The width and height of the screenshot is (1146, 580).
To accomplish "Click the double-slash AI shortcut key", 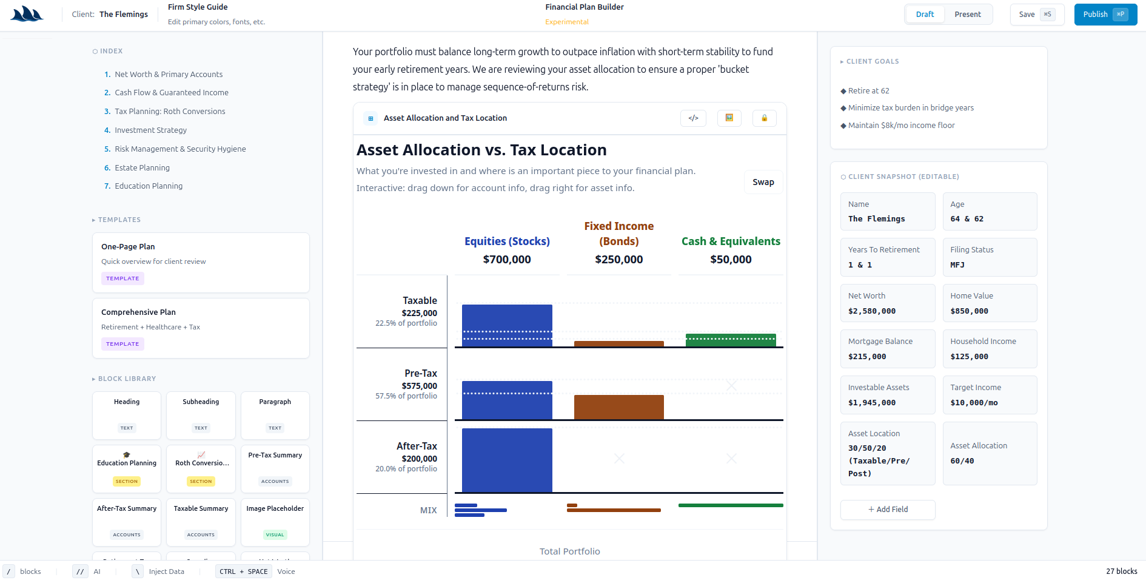I will click(80, 572).
